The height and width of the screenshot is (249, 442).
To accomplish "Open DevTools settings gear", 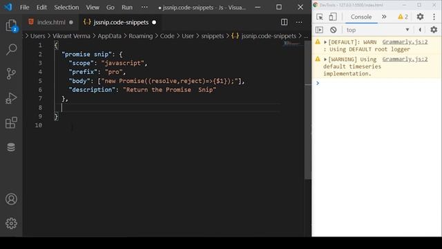I will [x=420, y=17].
